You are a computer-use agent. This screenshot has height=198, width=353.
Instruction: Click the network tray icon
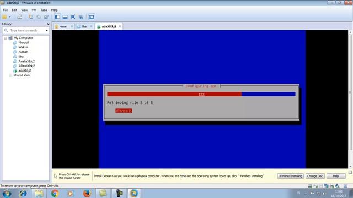(x=318, y=193)
